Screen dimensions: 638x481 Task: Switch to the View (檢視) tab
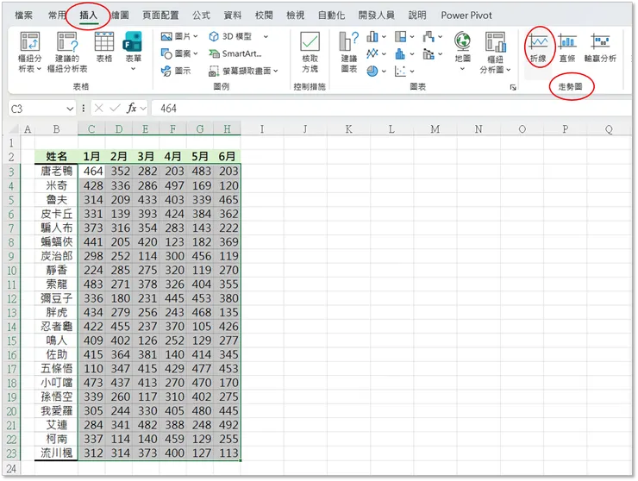click(x=295, y=16)
